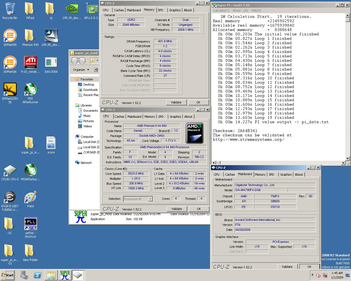Click Super PI vertical scrollbar down arrow
351x281 pixels.
[x=348, y=158]
